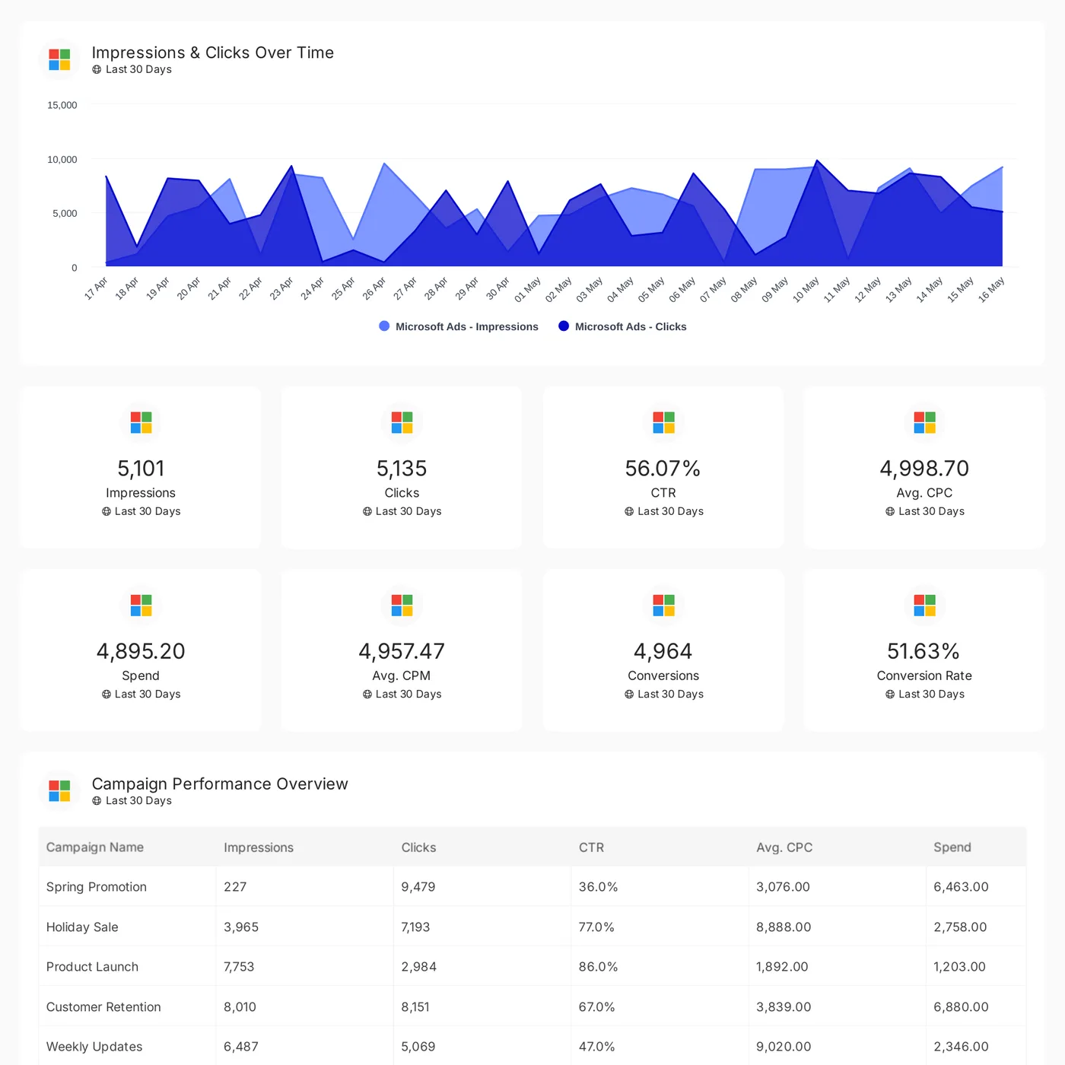Screen dimensions: 1065x1065
Task: Click the Microsoft logo on the Conversions card
Action: point(663,606)
